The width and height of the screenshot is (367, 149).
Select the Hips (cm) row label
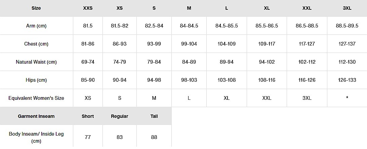pyautogui.click(x=36, y=80)
